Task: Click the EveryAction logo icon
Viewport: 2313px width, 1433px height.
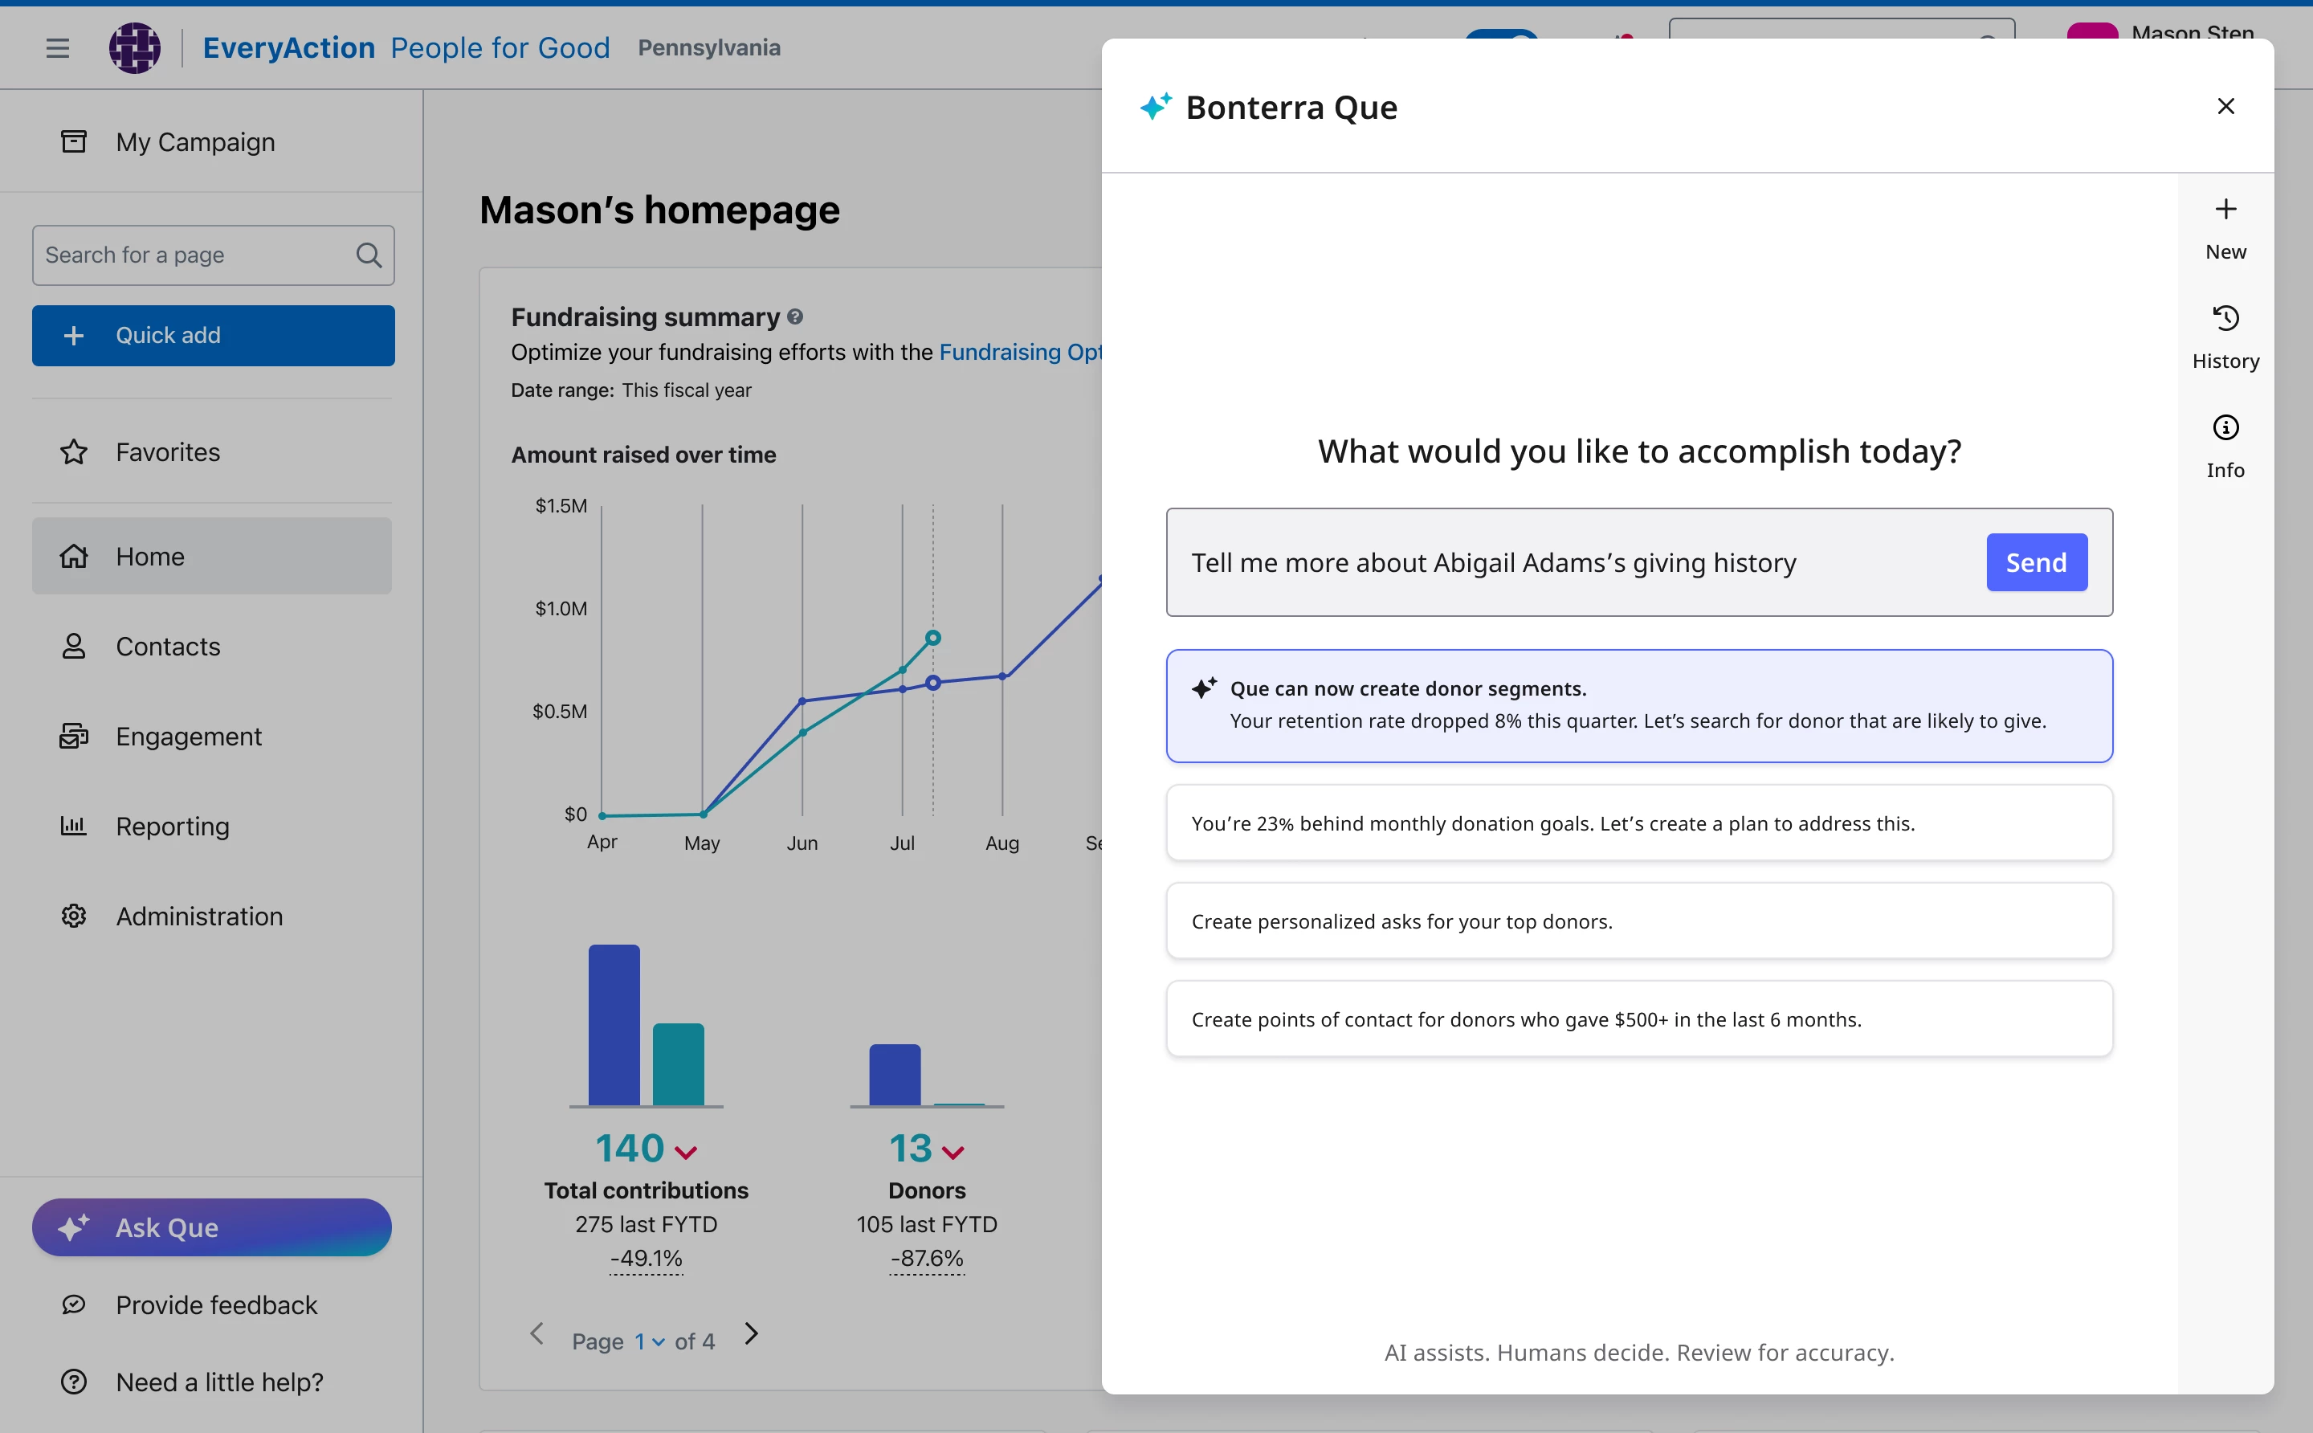Action: click(135, 47)
